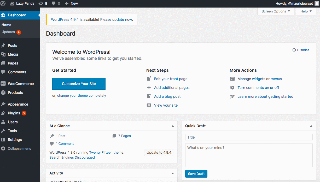Screen dimensions: 320x182
Task: Open the Posts menu in sidebar
Action: [x=12, y=45]
